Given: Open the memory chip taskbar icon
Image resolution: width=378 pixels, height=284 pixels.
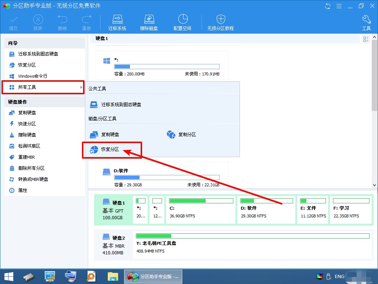Looking at the screenshot, I should (29, 277).
